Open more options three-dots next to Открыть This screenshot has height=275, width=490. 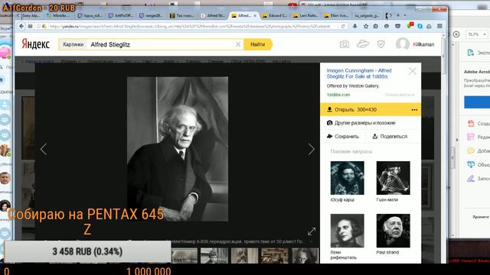pyautogui.click(x=414, y=110)
